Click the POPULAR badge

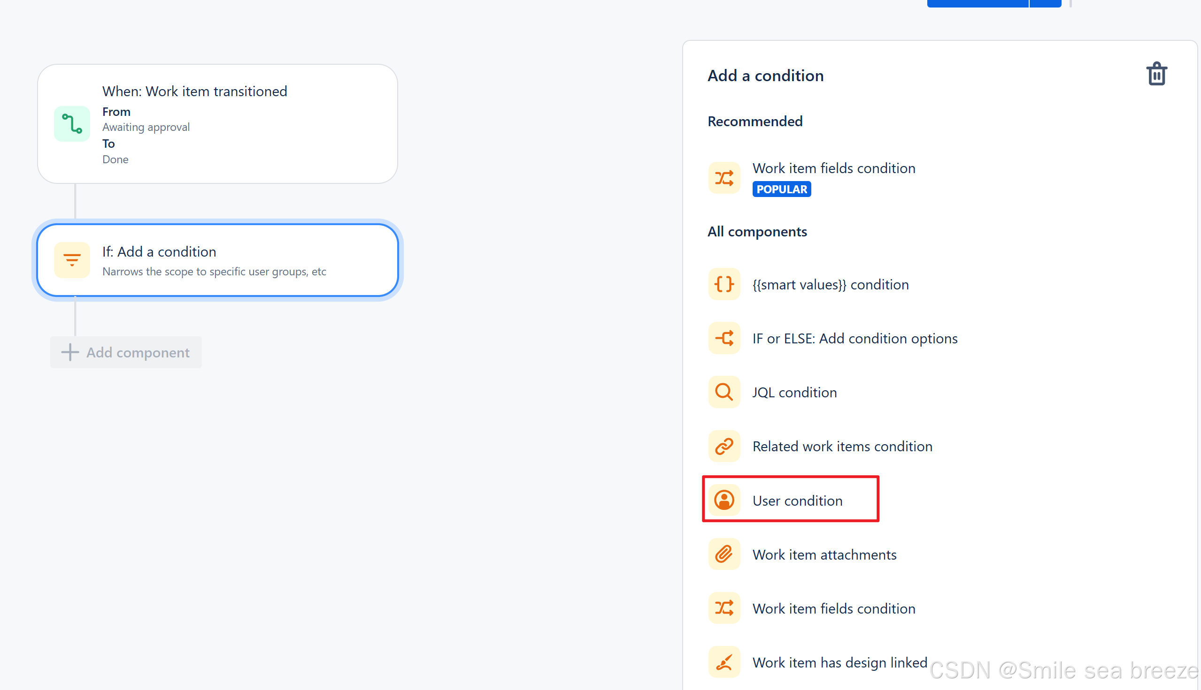click(x=781, y=189)
